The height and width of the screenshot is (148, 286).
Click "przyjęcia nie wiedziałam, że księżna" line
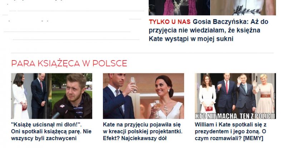coord(204,30)
